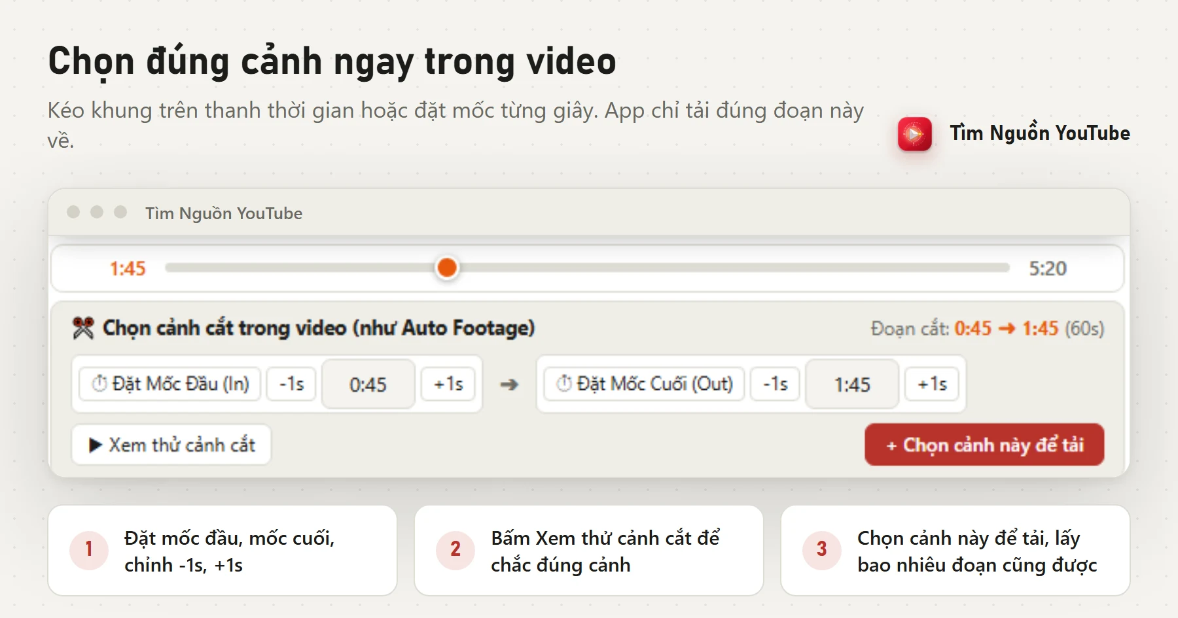The height and width of the screenshot is (618, 1178).
Task: Click the first gray window control dot
Action: click(73, 212)
